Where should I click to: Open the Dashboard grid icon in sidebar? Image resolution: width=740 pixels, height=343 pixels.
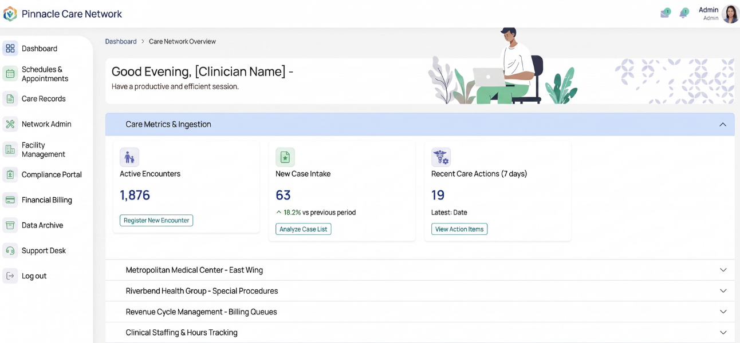pyautogui.click(x=10, y=48)
